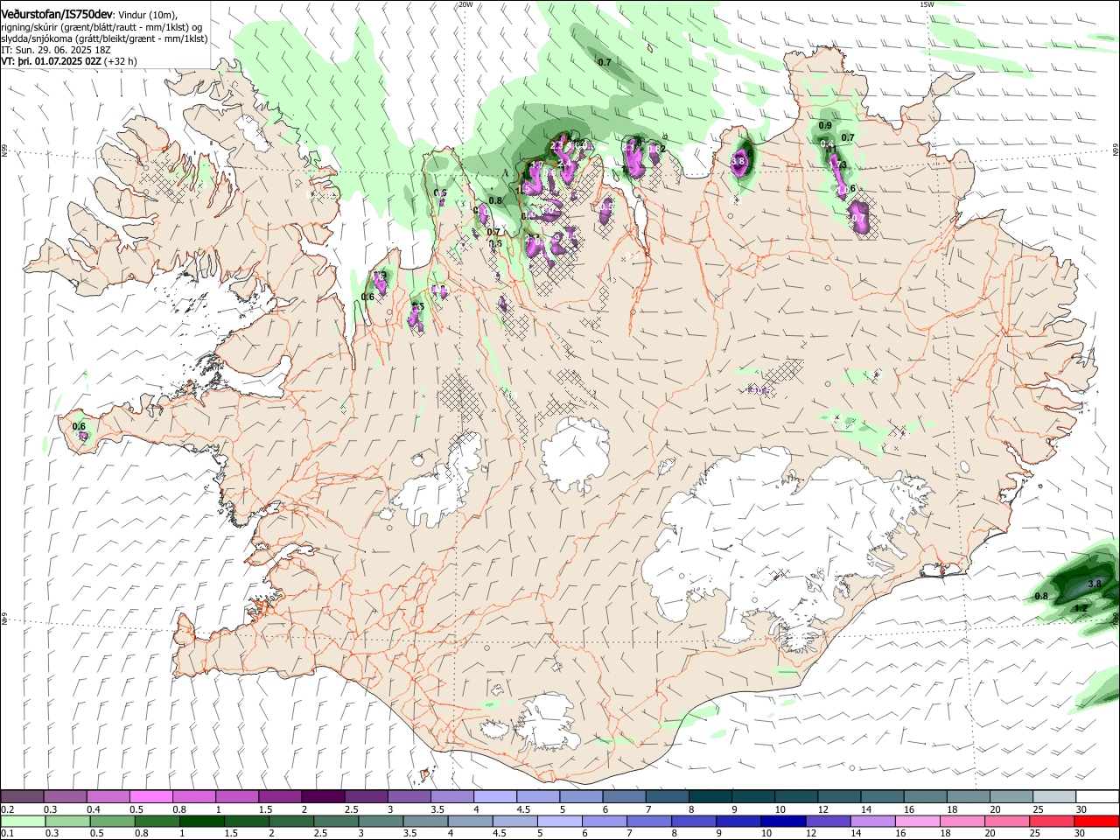Click the 0.2 label in snow legend row
The height and width of the screenshot is (840, 1120).
8,809
